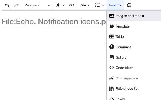Viewport: 161px width, 100px height.
Task: Choose Template from Insert menu
Action: click(x=134, y=26)
